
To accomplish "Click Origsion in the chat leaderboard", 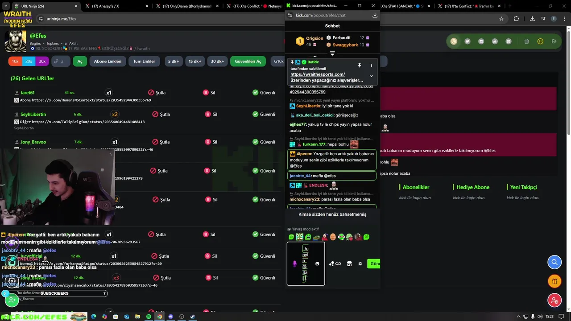I will click(x=314, y=39).
